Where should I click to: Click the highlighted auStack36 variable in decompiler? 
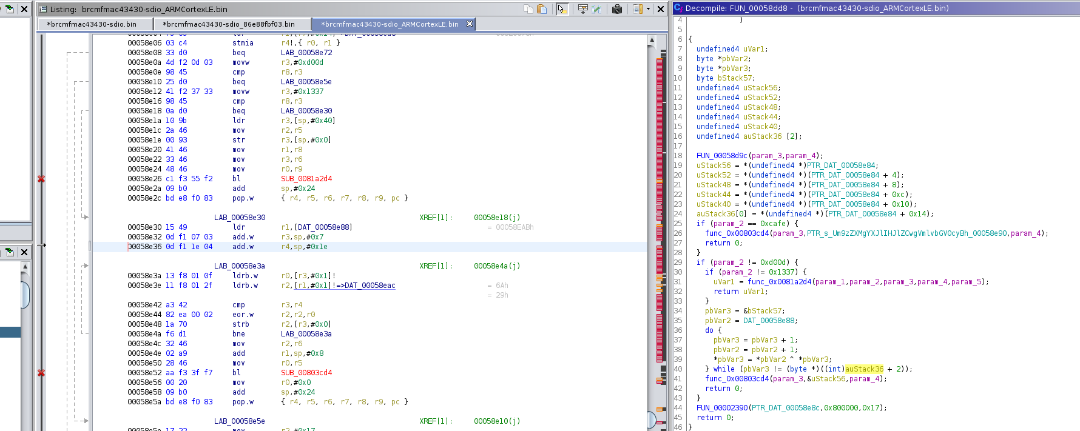tap(864, 369)
